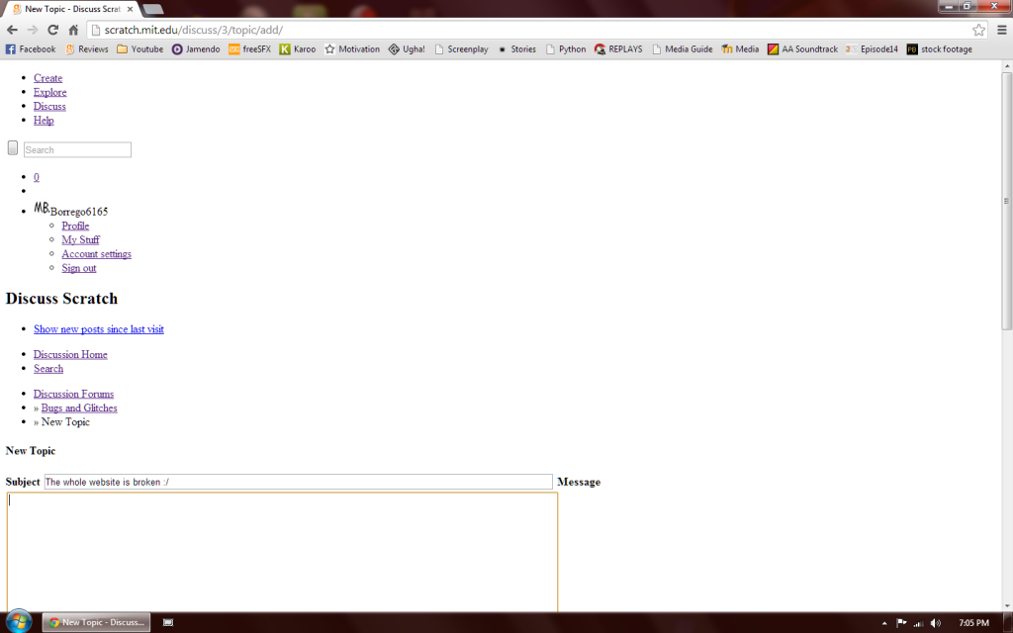Click the back navigation arrow
The image size is (1013, 633).
12,30
